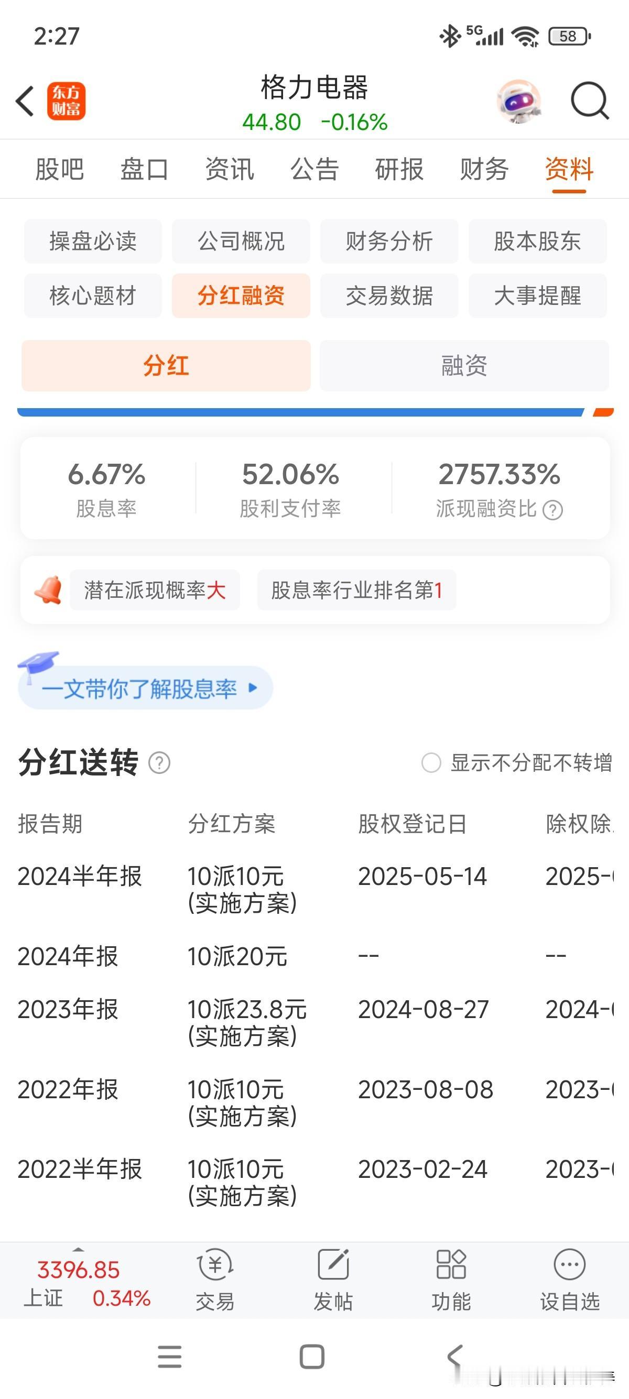Switch to 股吧 tab

click(x=59, y=169)
